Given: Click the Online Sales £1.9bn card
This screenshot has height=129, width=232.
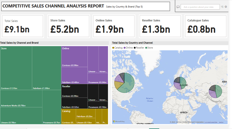Looking at the screenshot, I should pos(114,26).
